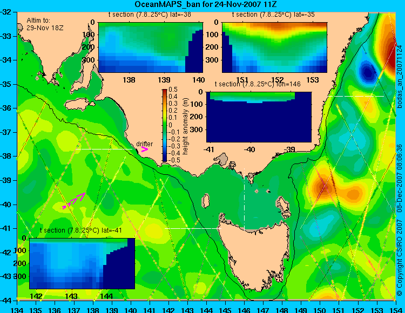Click the -32 latitude axis label

click(x=6, y=12)
